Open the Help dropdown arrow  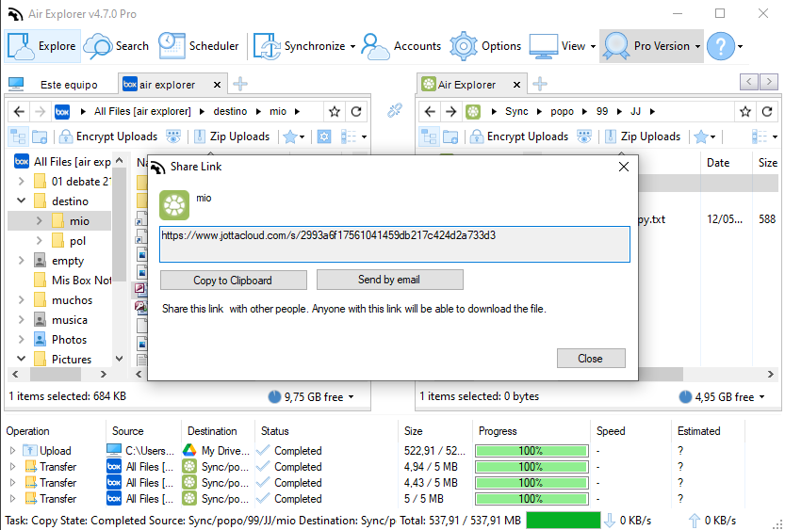tap(740, 46)
